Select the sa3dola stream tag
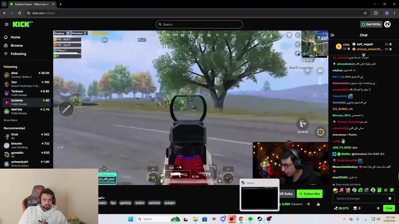 click(x=154, y=203)
